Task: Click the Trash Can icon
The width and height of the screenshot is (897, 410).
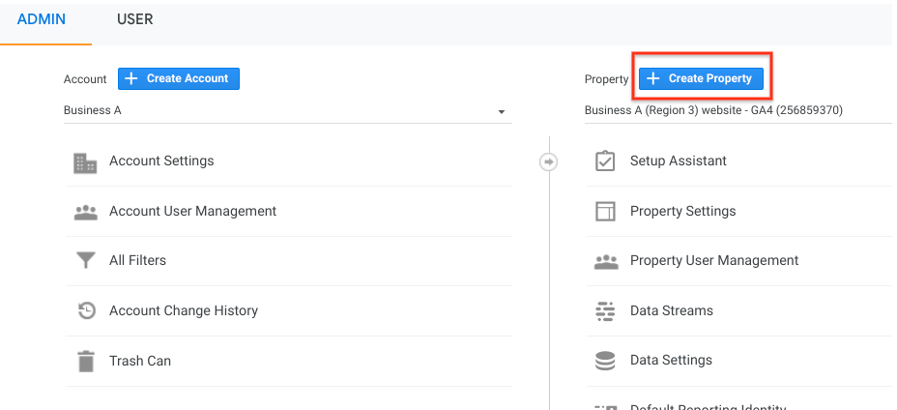Action: coord(86,362)
